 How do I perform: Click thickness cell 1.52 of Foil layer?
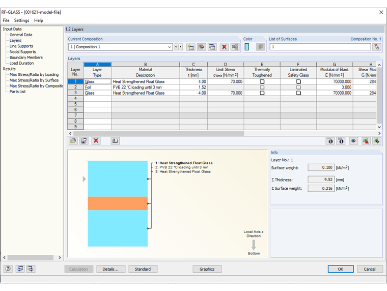(193, 88)
